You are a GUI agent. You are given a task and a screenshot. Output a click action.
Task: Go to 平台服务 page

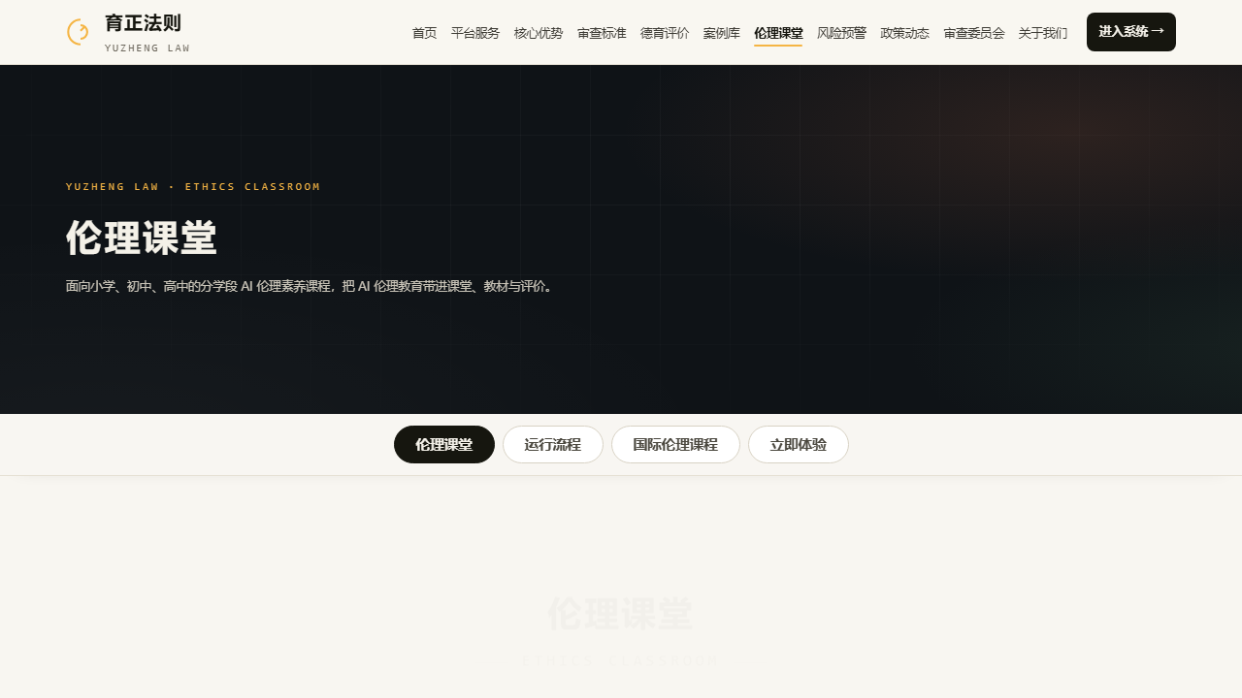click(475, 33)
